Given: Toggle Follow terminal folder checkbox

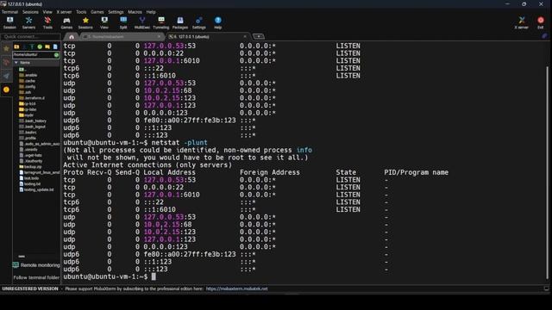Looking at the screenshot, I should (36, 277).
